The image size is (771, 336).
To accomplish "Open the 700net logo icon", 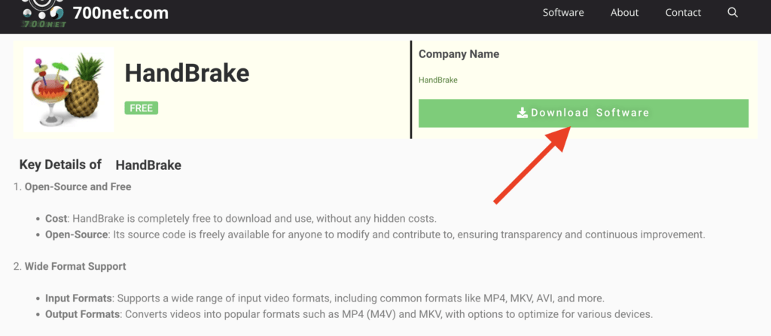I will coord(43,14).
